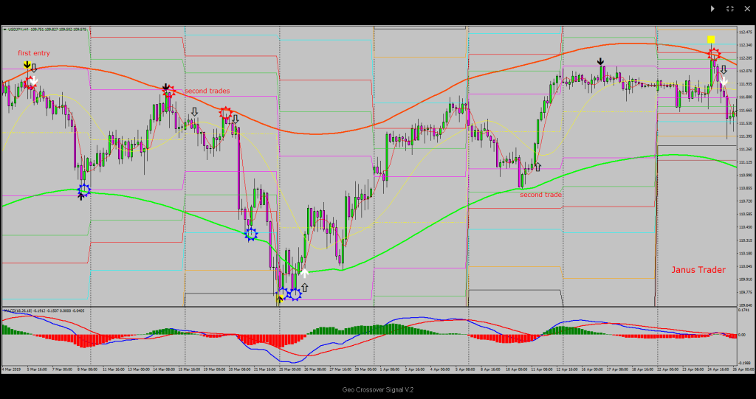This screenshot has height=399, width=756.
Task: Click the white up arrow at chart bottom
Action: tap(304, 274)
